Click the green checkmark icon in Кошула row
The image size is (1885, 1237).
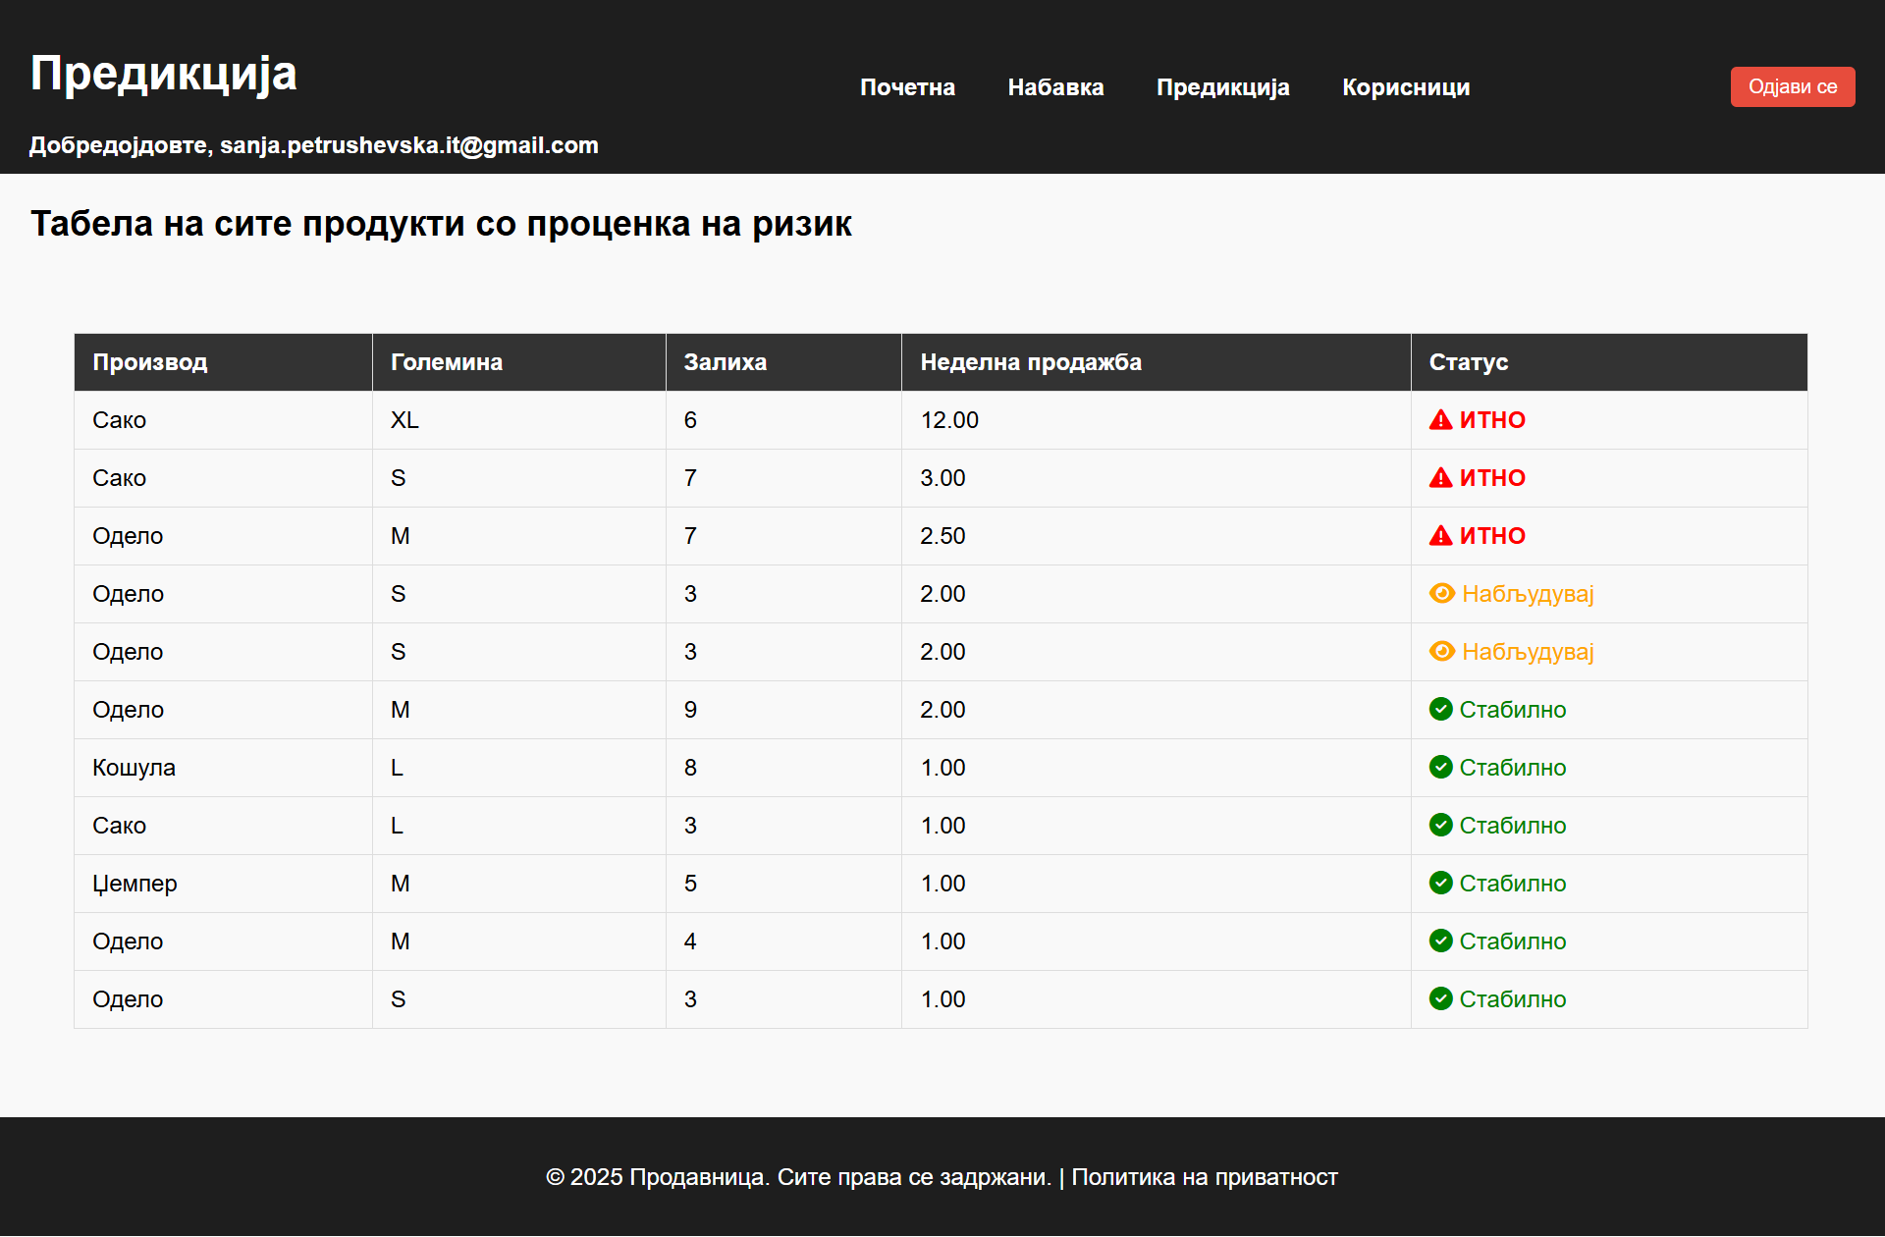click(x=1440, y=767)
